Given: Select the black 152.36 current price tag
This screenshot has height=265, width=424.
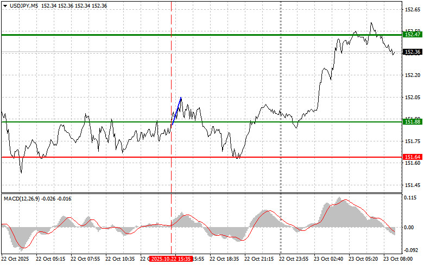Looking at the screenshot, I should click(412, 52).
